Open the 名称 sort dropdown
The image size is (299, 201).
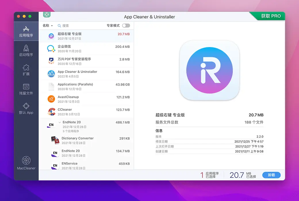(48, 26)
